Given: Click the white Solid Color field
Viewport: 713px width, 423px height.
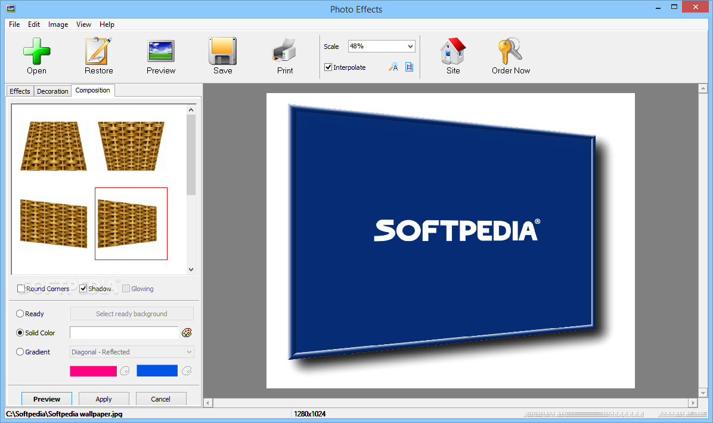Looking at the screenshot, I should [x=124, y=332].
